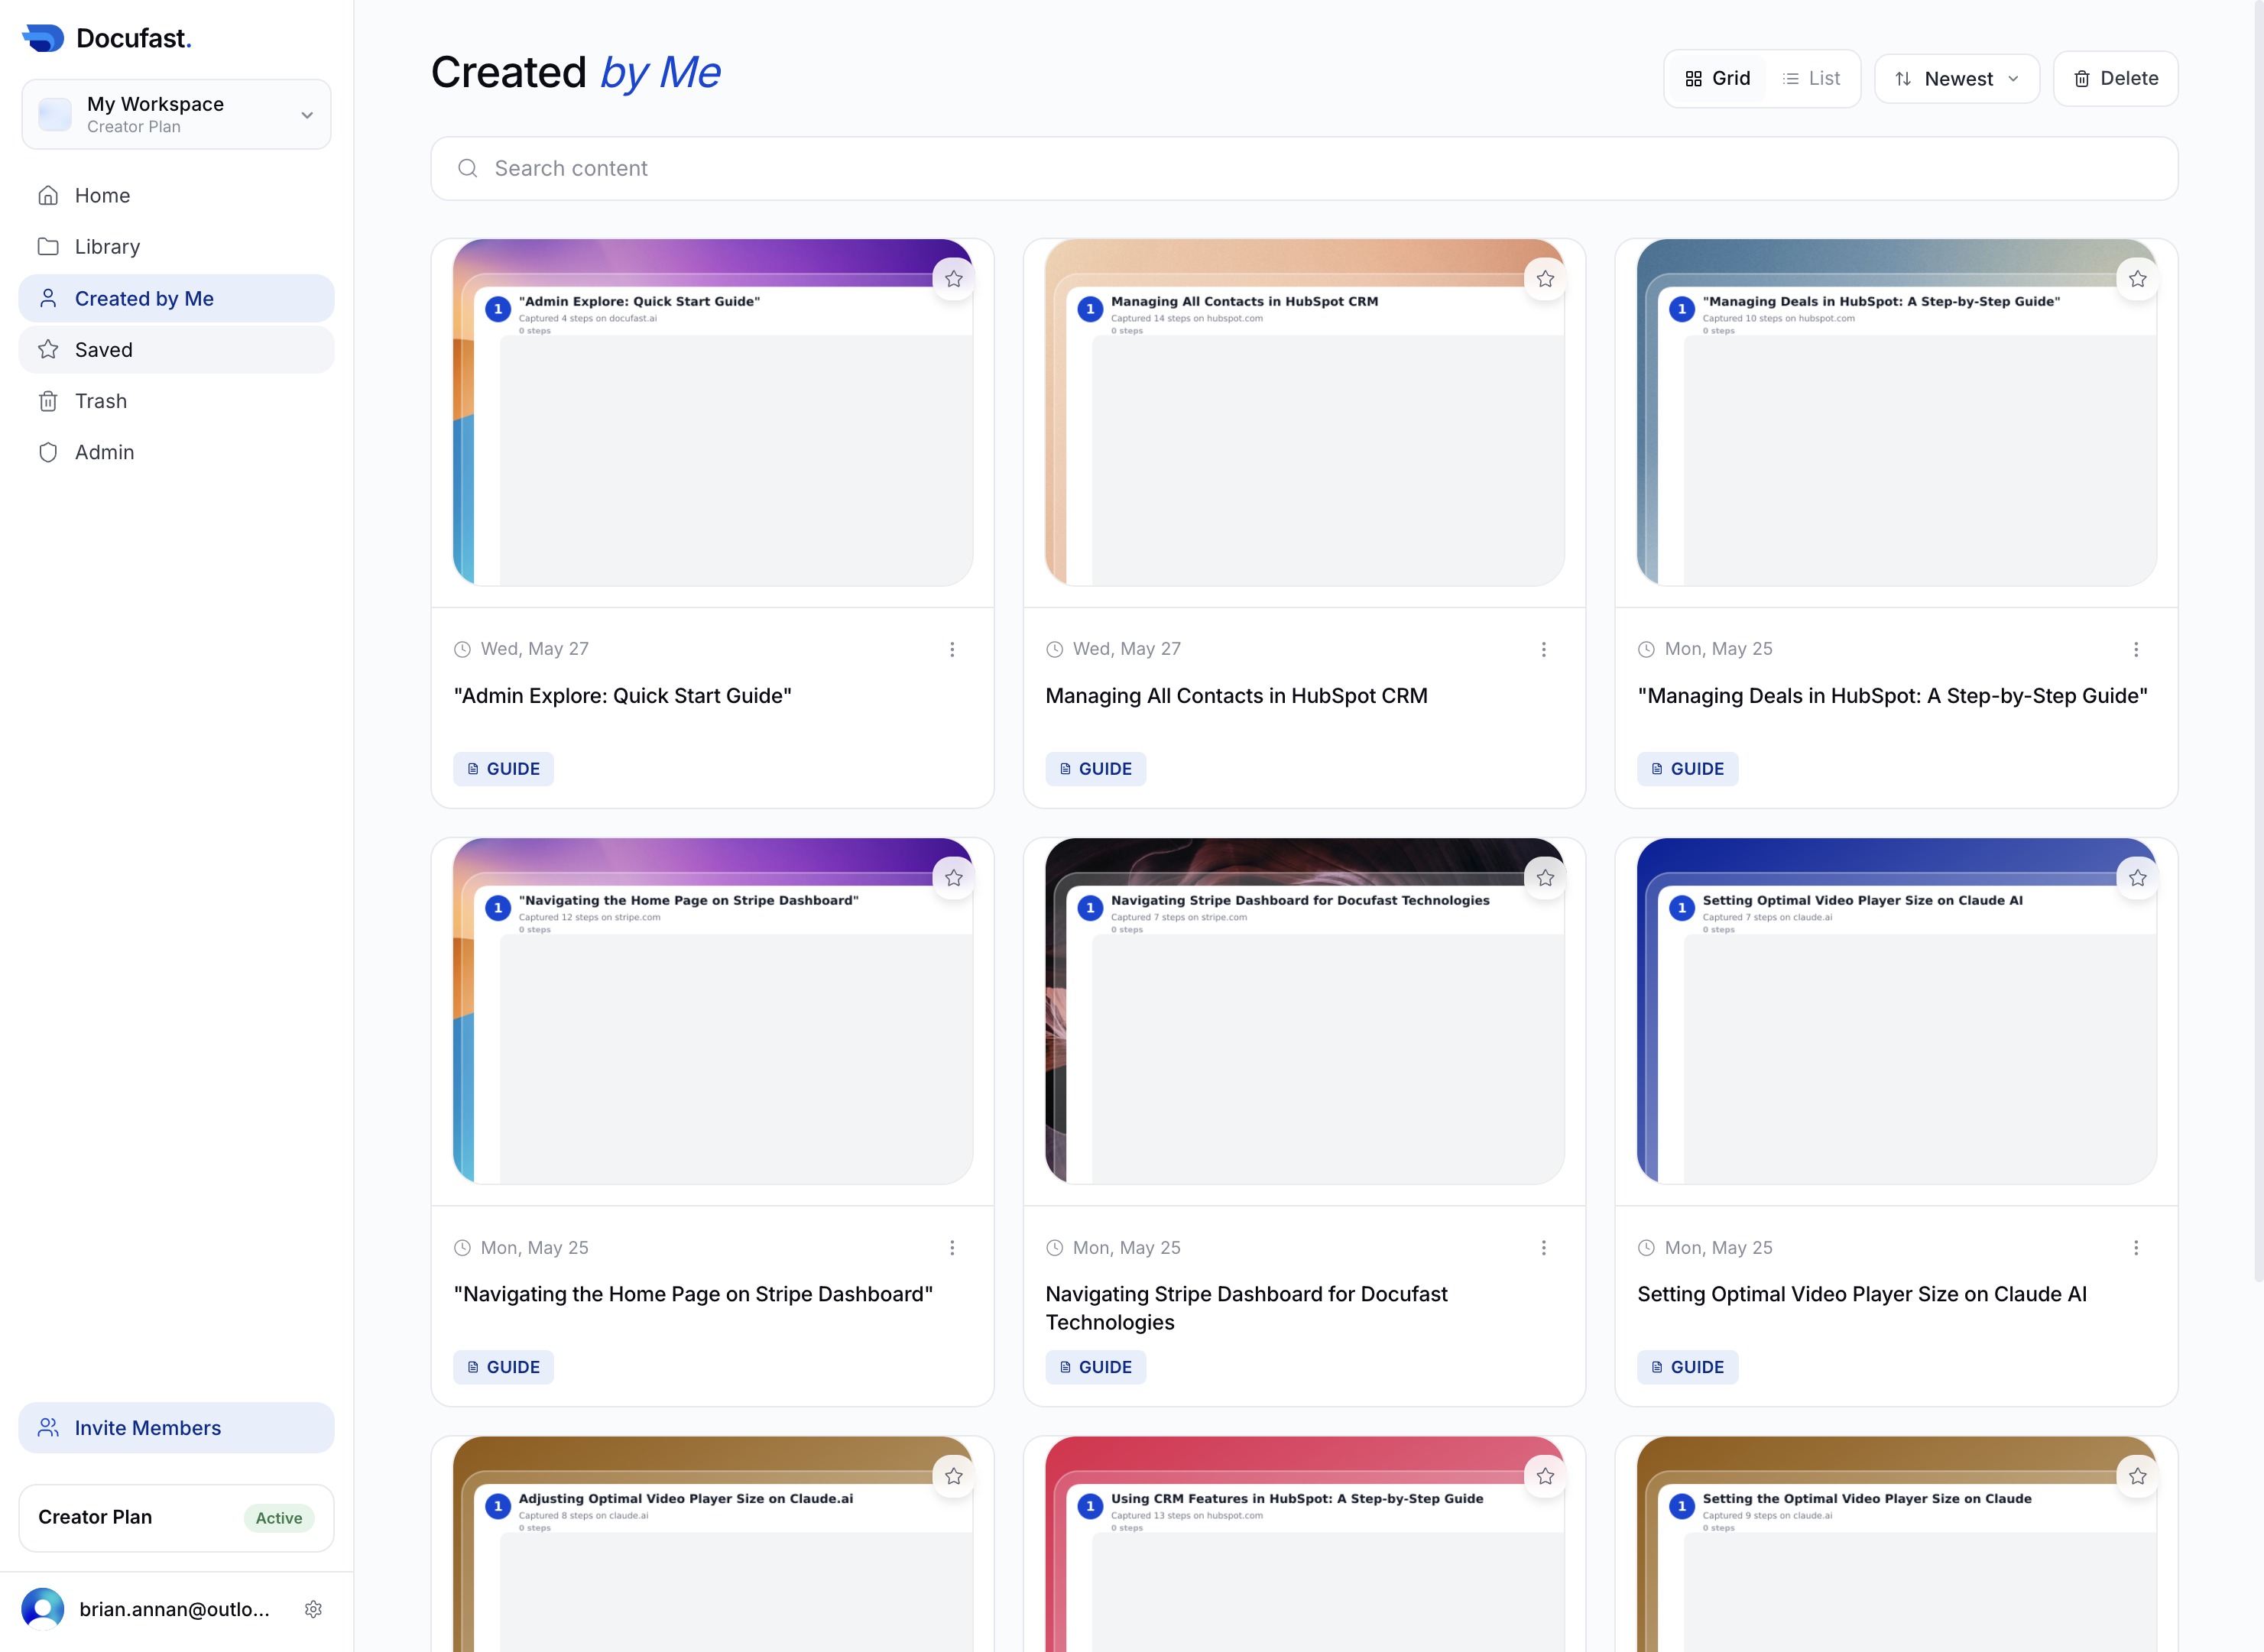2264x1652 pixels.
Task: Click the clock icon on Admin Explore card
Action: 462,649
